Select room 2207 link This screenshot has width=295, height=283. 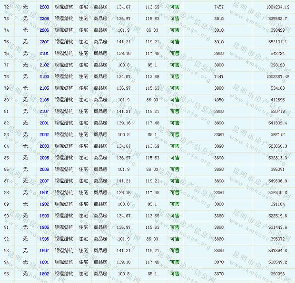coord(44,42)
